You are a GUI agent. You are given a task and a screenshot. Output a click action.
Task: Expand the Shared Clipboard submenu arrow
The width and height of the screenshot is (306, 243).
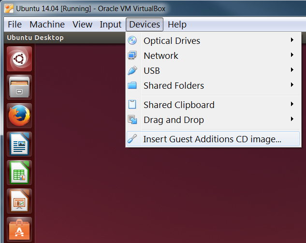[292, 104]
